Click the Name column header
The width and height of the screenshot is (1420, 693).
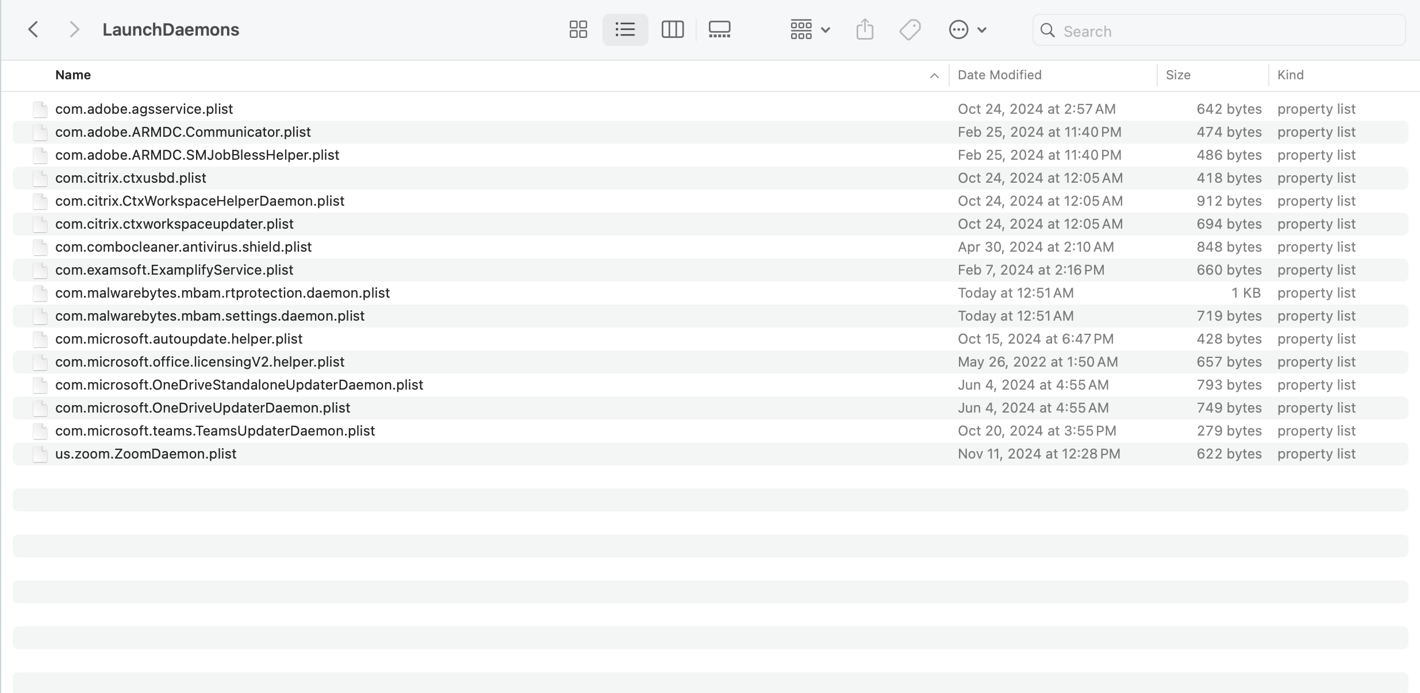(73, 75)
